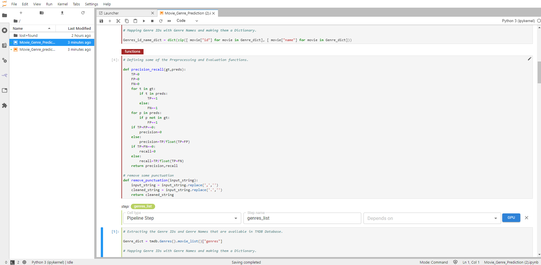
Task: Close the Kale cell metadata editor
Action: coord(527,218)
